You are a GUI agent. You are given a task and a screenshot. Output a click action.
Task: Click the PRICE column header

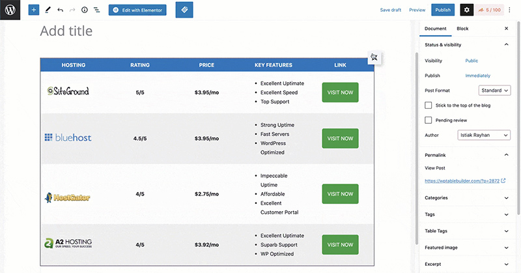pos(206,65)
